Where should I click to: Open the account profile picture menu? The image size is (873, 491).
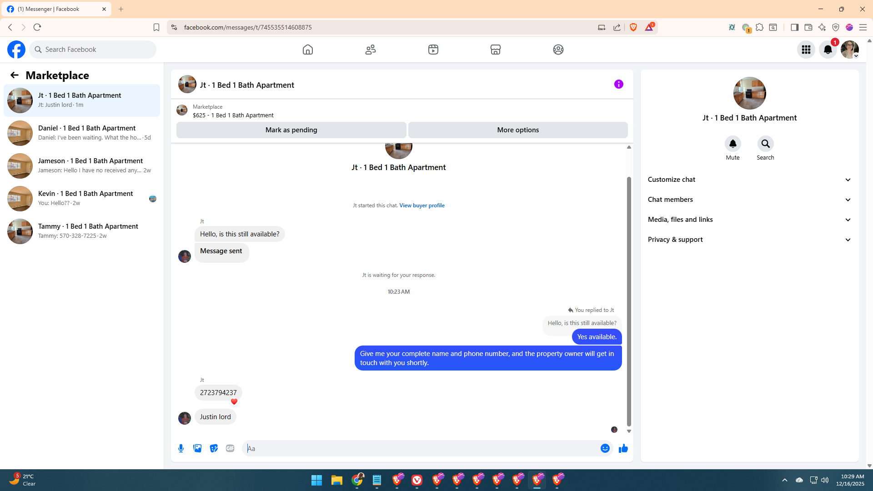click(850, 50)
